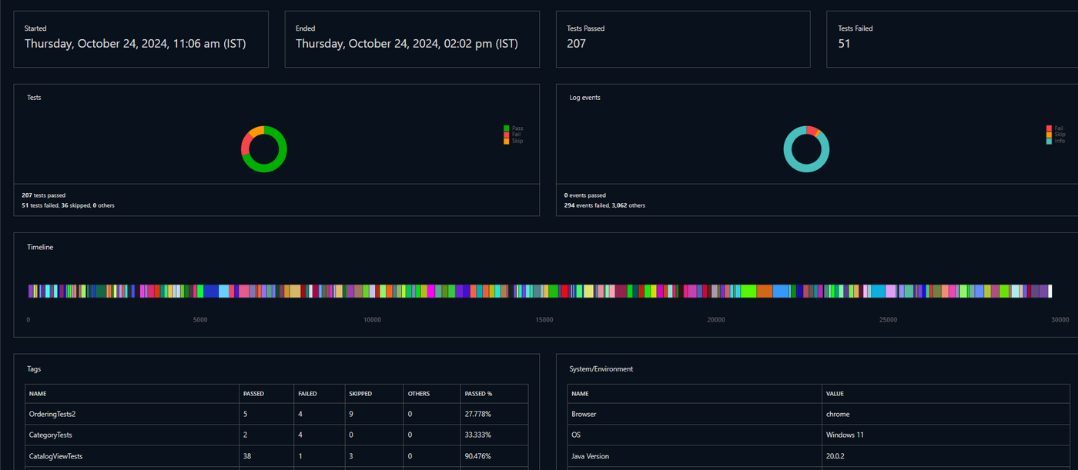Click the OS row name in environment table
1078x470 pixels.
pos(576,435)
